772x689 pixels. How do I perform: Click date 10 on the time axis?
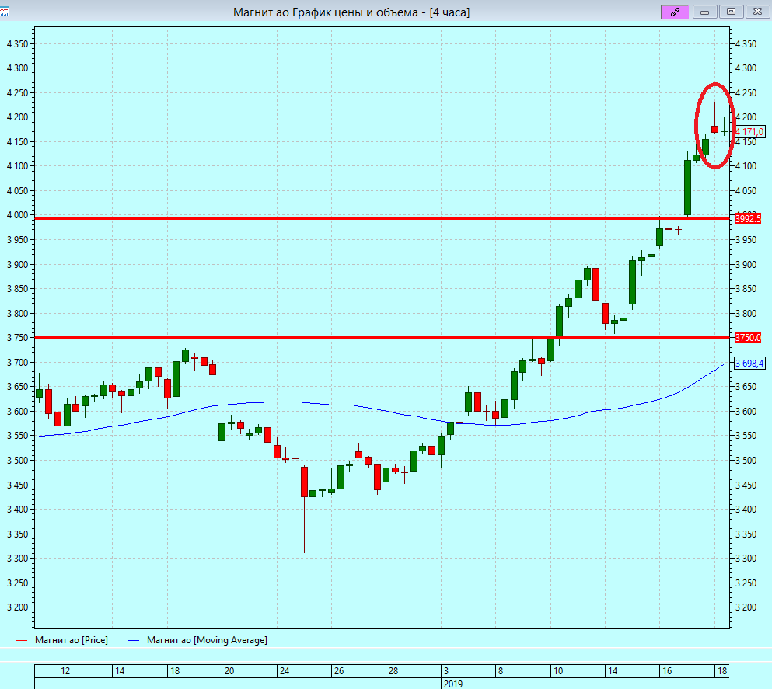click(557, 670)
